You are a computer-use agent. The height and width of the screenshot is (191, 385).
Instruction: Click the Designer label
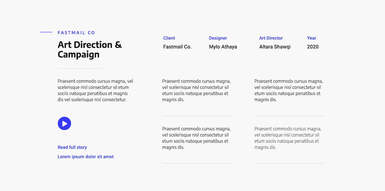coord(218,38)
